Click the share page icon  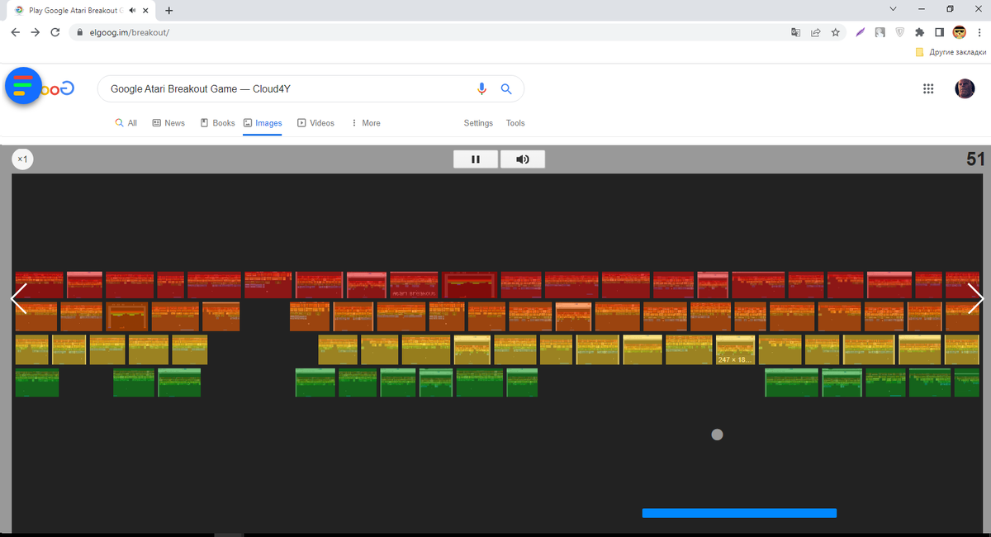point(815,32)
